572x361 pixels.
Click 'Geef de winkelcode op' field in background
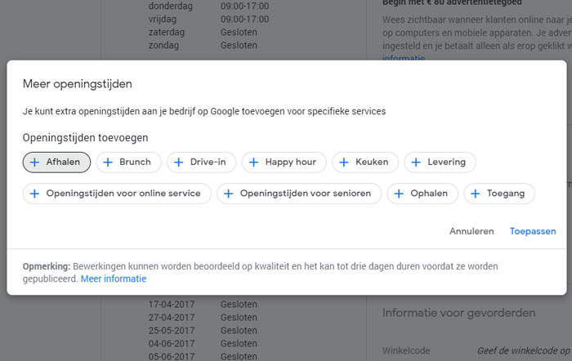click(x=525, y=350)
